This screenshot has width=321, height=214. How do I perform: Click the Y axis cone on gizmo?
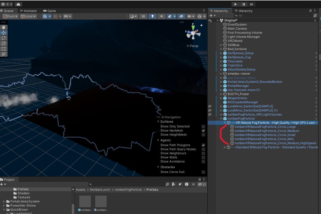193,28
